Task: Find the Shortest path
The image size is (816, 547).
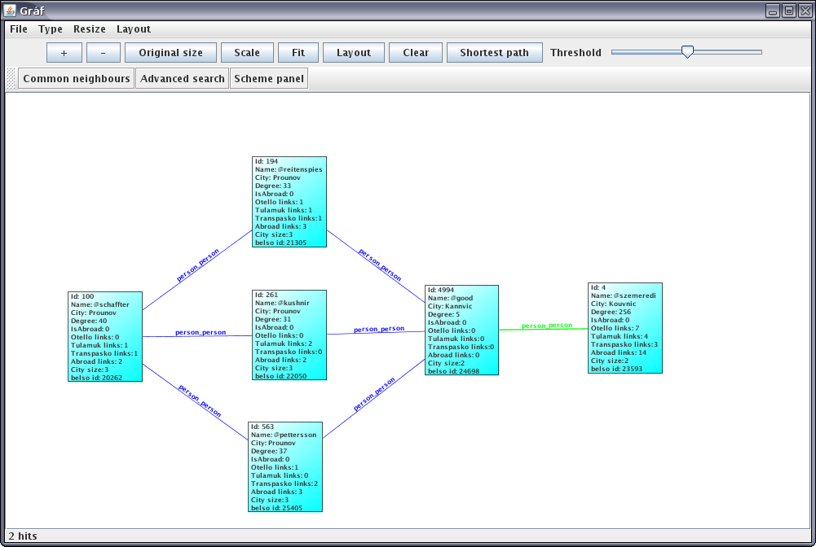Action: pos(494,53)
